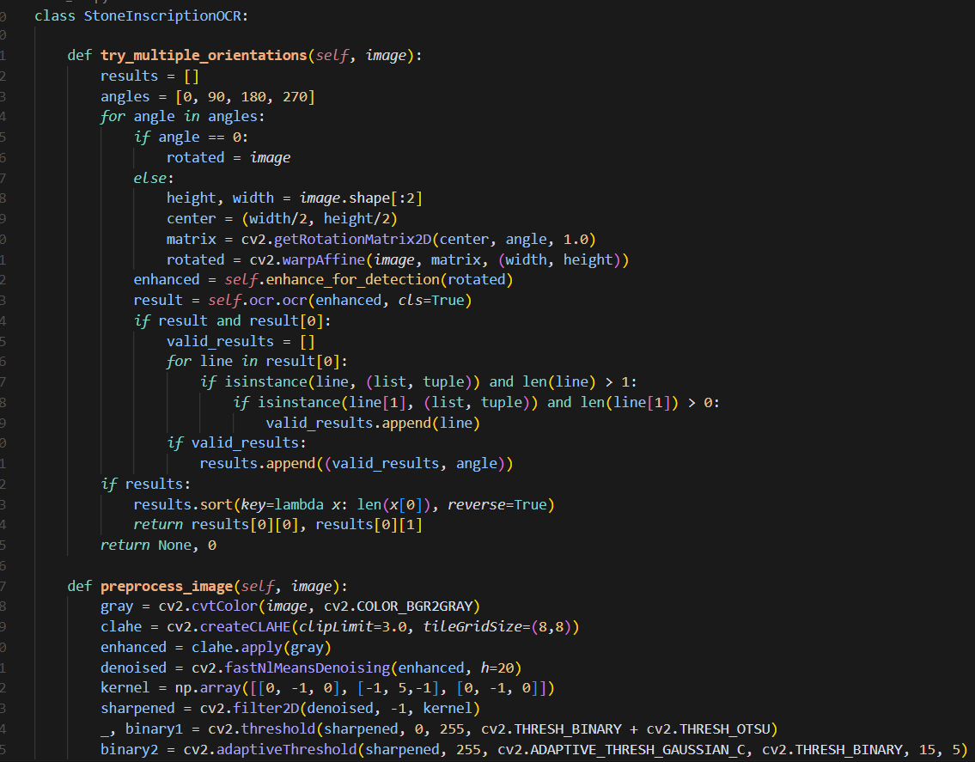Click the cvtColor method call

click(x=224, y=606)
